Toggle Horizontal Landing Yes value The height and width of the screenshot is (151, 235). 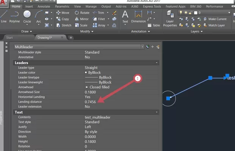(x=88, y=97)
